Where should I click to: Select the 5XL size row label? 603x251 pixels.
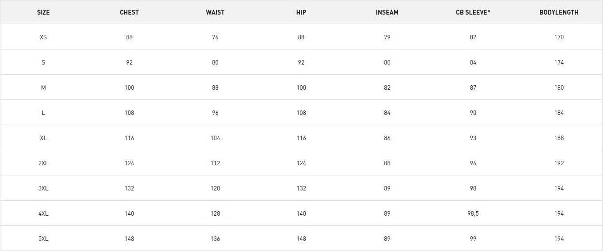coord(43,239)
